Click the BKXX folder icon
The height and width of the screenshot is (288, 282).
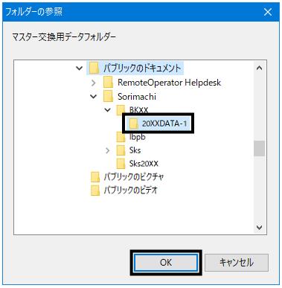click(x=121, y=109)
